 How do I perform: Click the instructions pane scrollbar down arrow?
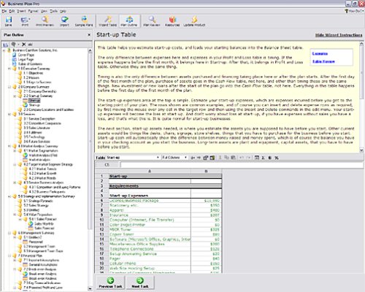coord(361,150)
